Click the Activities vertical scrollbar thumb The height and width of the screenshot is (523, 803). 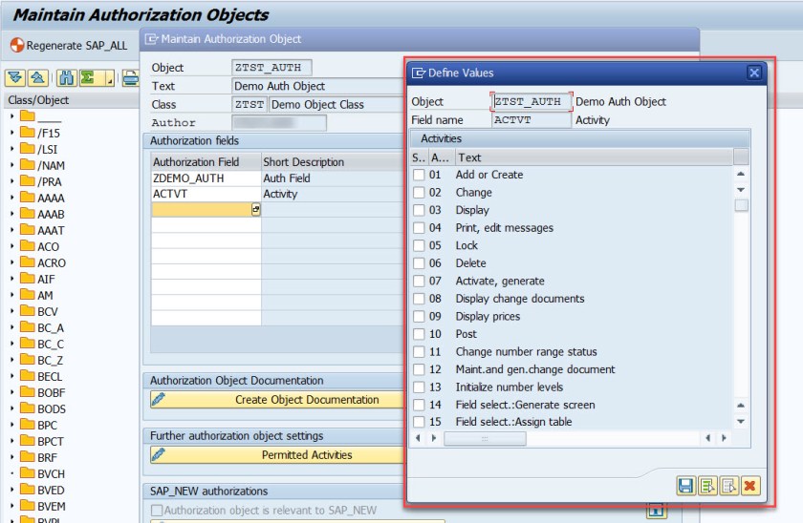coord(741,205)
